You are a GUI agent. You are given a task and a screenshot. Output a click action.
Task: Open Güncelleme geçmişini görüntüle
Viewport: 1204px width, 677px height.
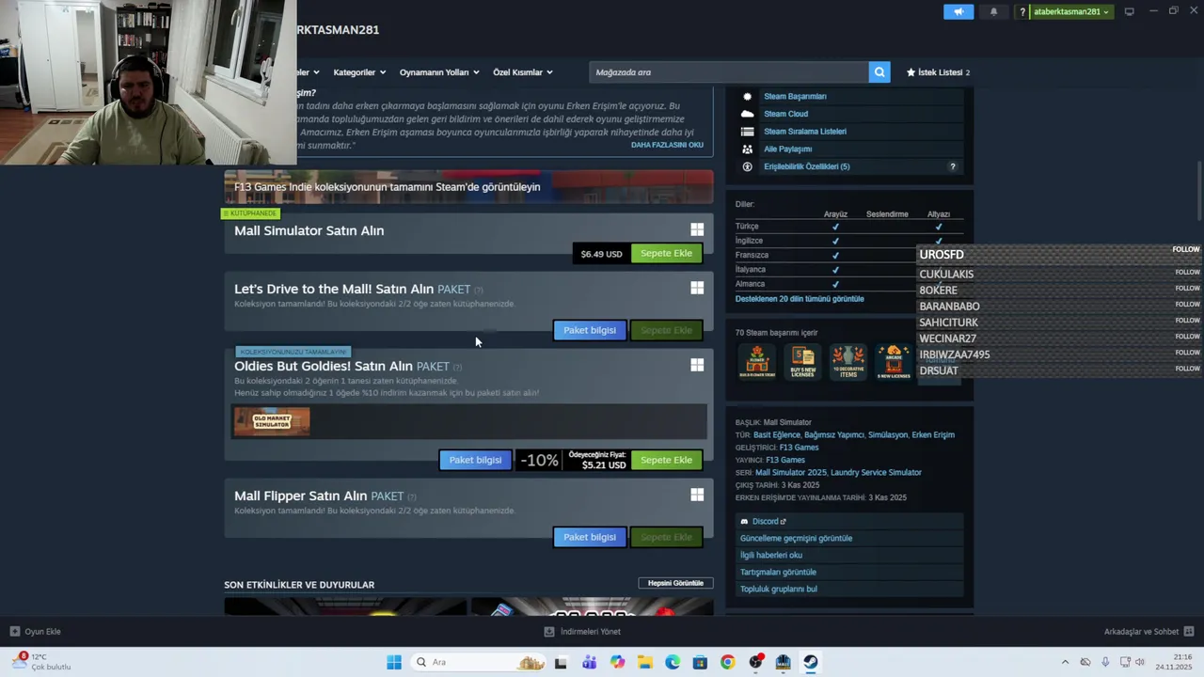coord(796,538)
